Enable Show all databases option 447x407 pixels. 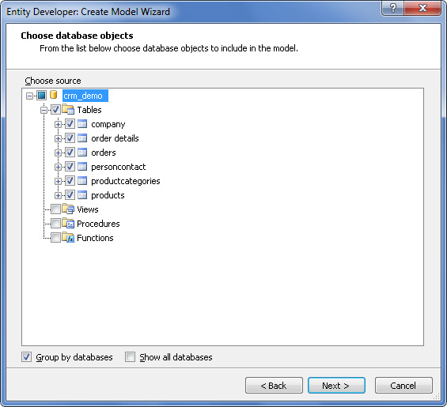tap(130, 357)
